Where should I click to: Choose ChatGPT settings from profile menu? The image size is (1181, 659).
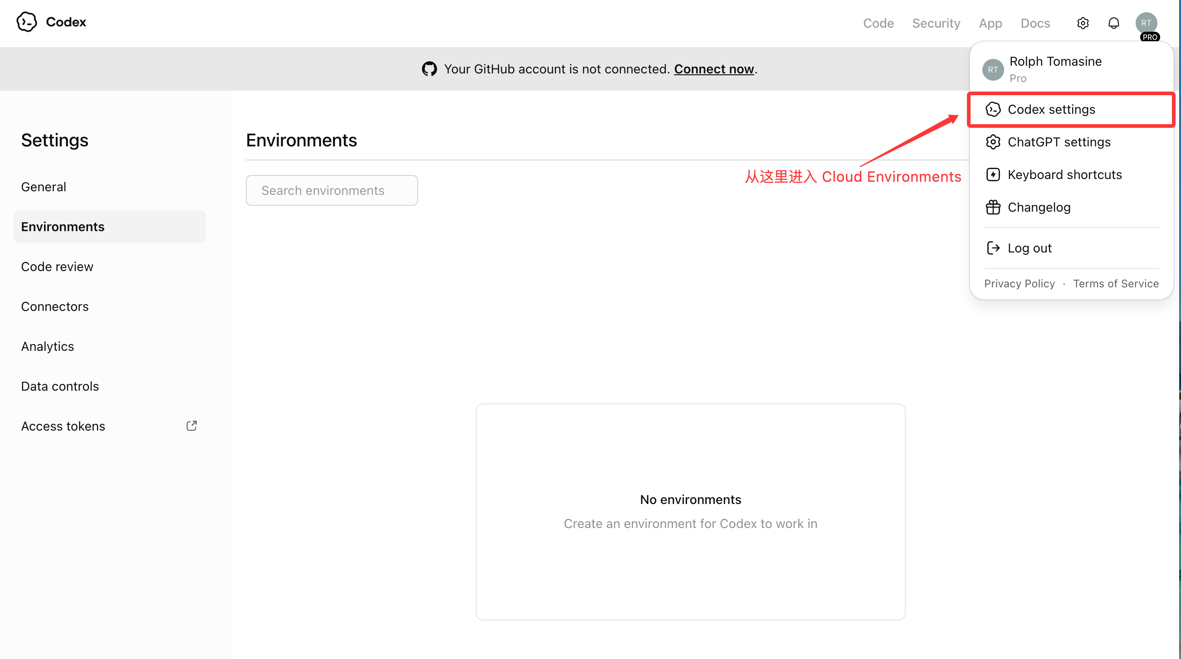point(1071,142)
